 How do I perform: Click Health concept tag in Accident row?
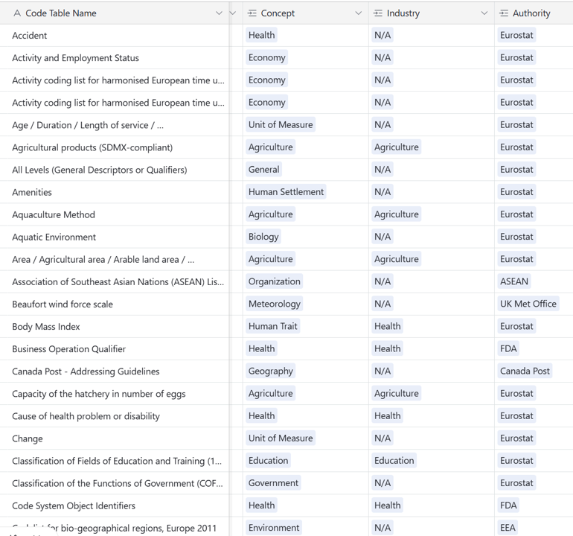[262, 35]
